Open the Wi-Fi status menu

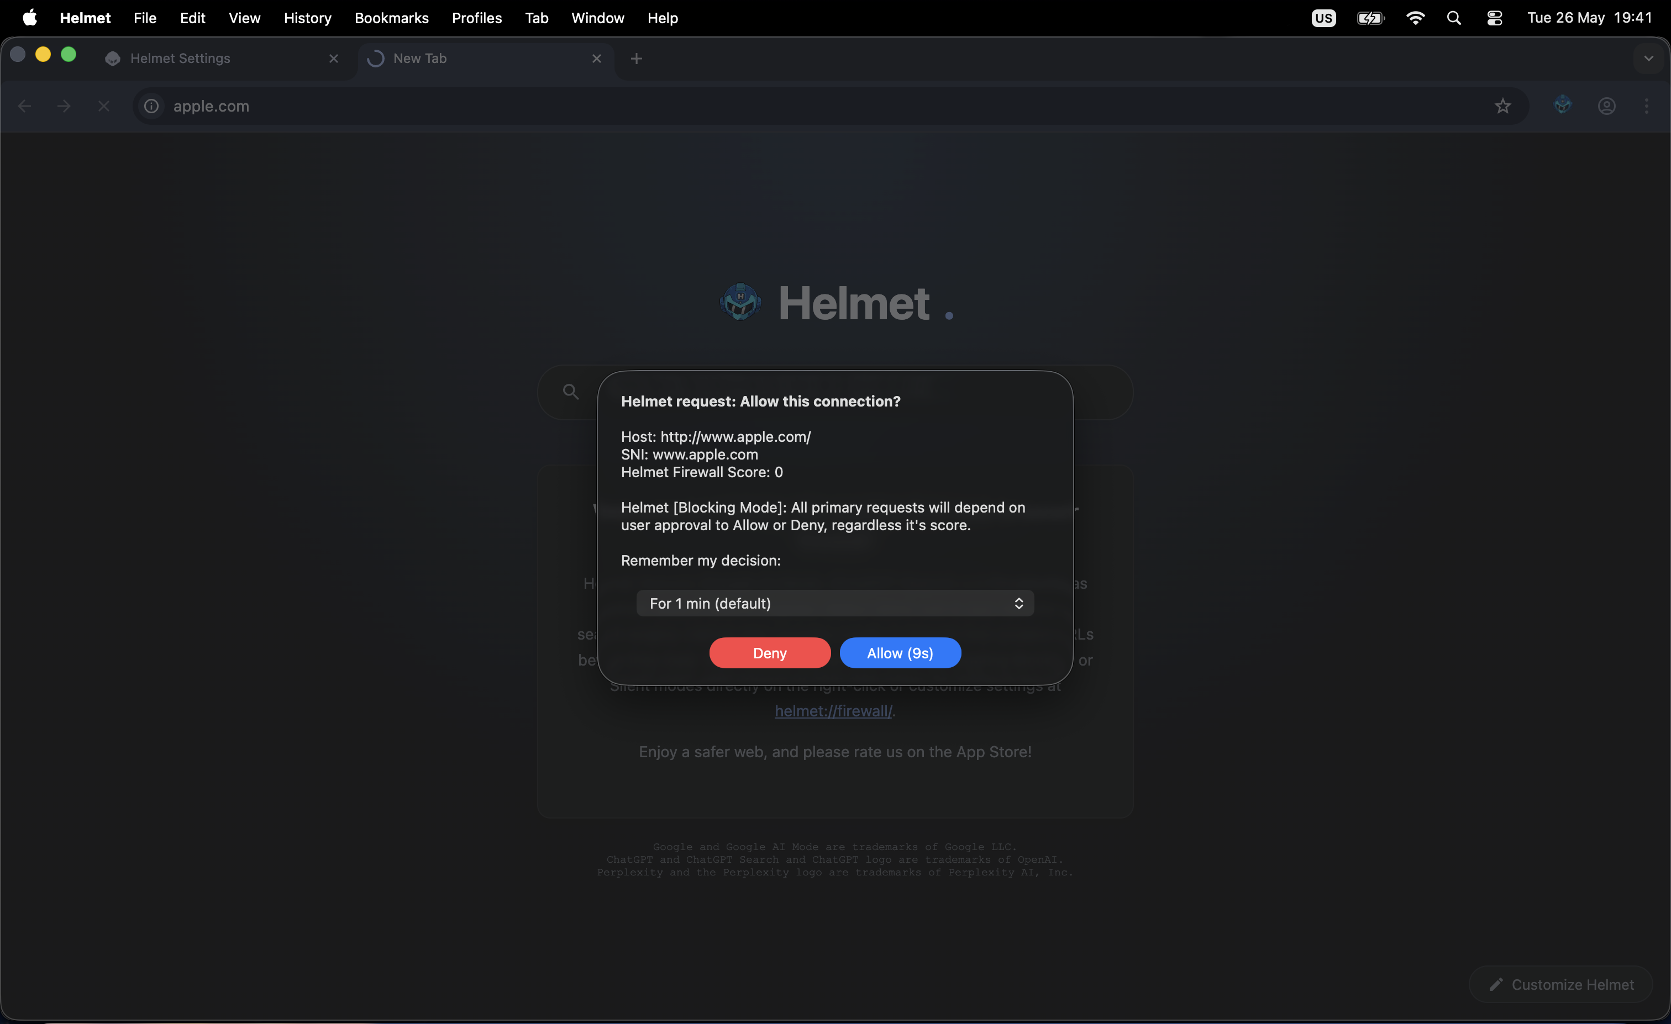tap(1415, 18)
